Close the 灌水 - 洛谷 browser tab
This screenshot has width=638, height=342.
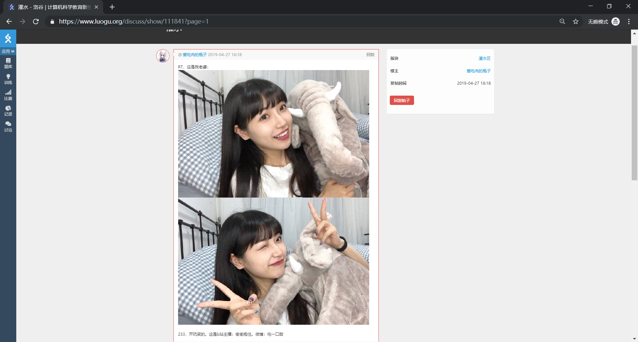click(96, 7)
